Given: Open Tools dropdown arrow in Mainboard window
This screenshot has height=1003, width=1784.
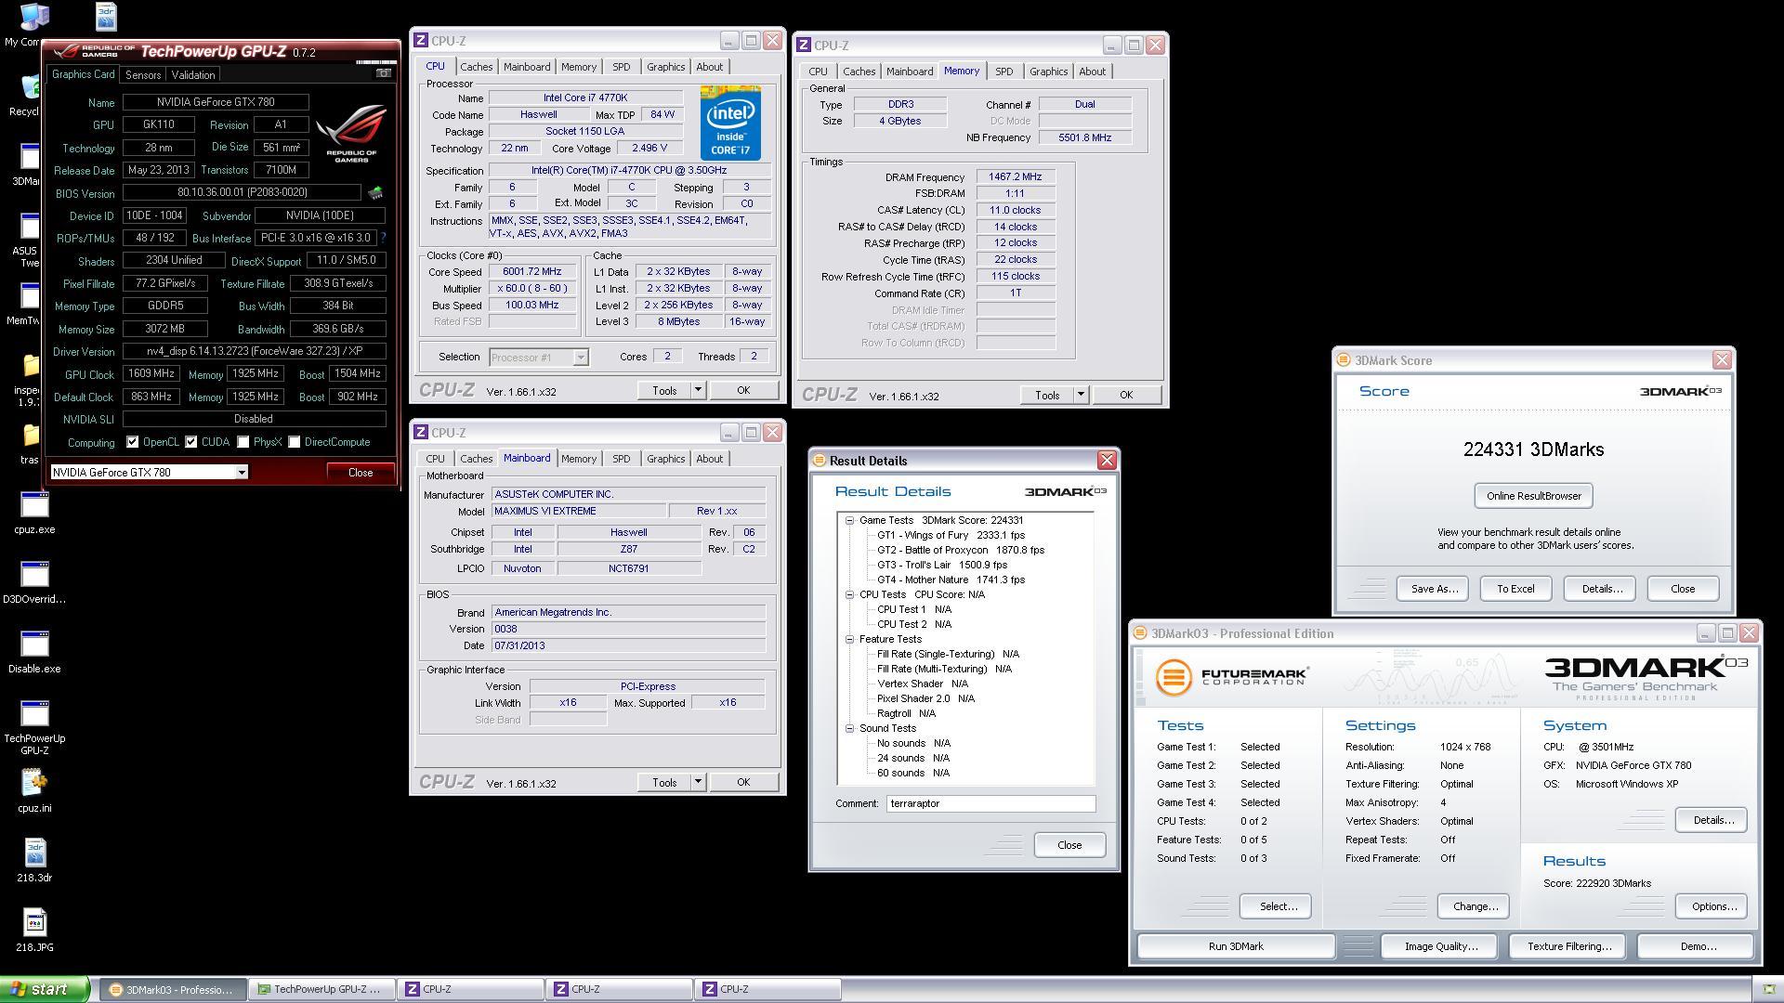Looking at the screenshot, I should [698, 783].
